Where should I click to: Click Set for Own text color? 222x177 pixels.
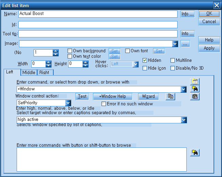tap(114, 56)
